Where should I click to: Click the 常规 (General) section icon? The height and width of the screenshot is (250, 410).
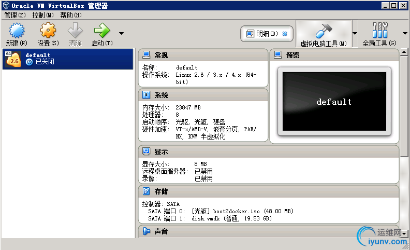pyautogui.click(x=146, y=55)
